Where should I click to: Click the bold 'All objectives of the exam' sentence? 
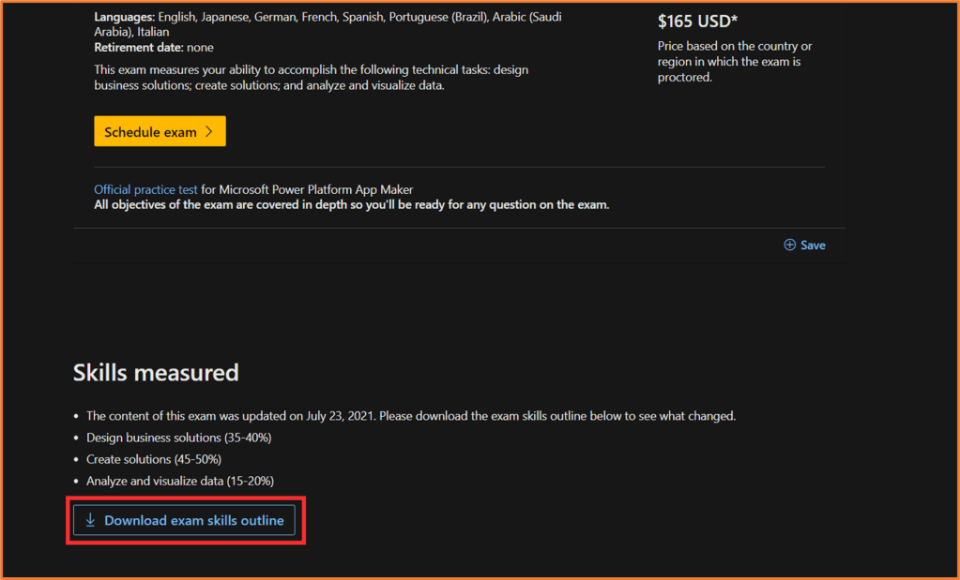tap(351, 204)
